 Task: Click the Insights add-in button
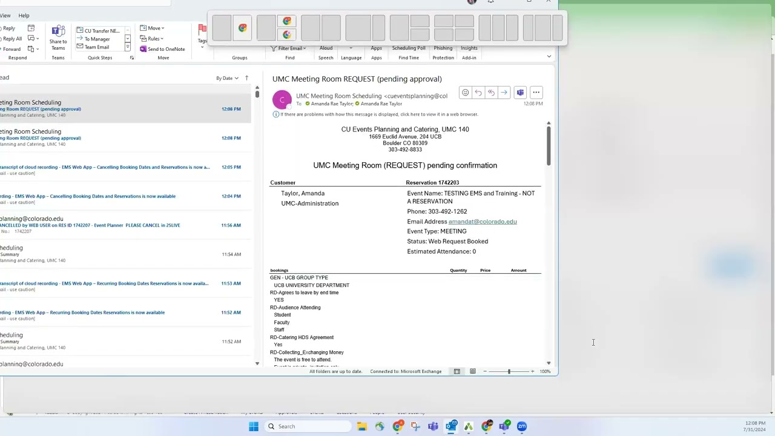tap(469, 48)
